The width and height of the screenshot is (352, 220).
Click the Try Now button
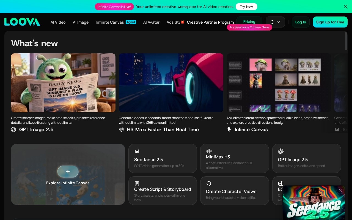246,7
